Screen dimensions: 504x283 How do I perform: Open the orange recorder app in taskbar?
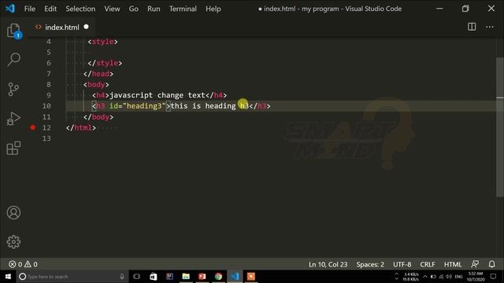pyautogui.click(x=251, y=276)
